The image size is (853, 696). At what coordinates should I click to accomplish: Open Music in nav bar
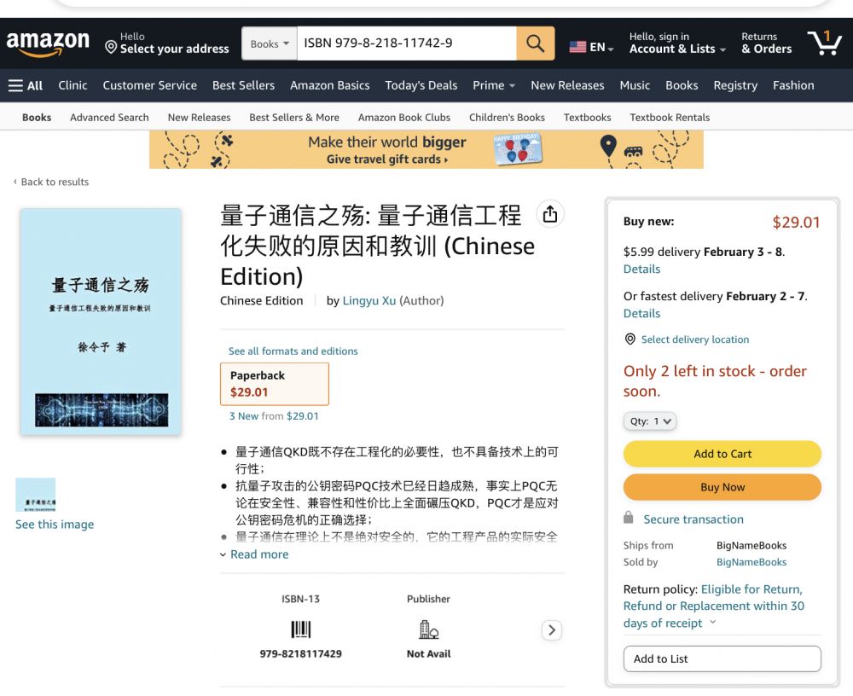(635, 85)
